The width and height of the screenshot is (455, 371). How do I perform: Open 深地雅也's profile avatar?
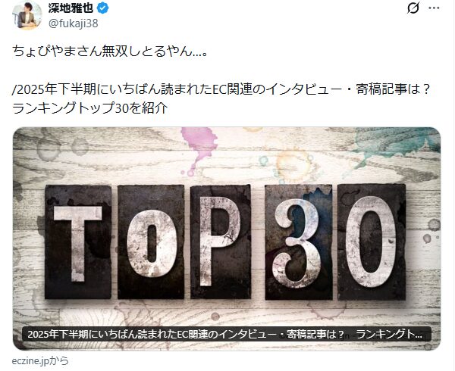tap(27, 15)
